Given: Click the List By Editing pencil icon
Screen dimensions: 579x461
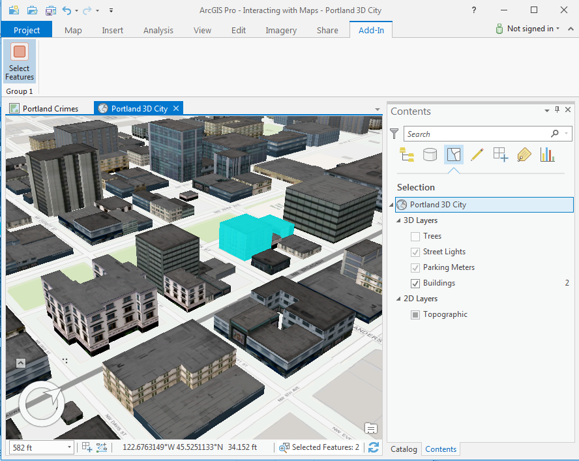Looking at the screenshot, I should click(477, 155).
